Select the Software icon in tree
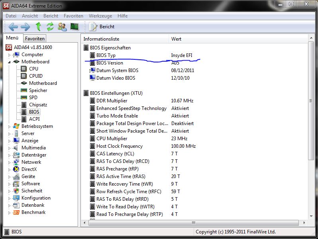Viewport: 318px width, 239px height. pyautogui.click(x=16, y=184)
